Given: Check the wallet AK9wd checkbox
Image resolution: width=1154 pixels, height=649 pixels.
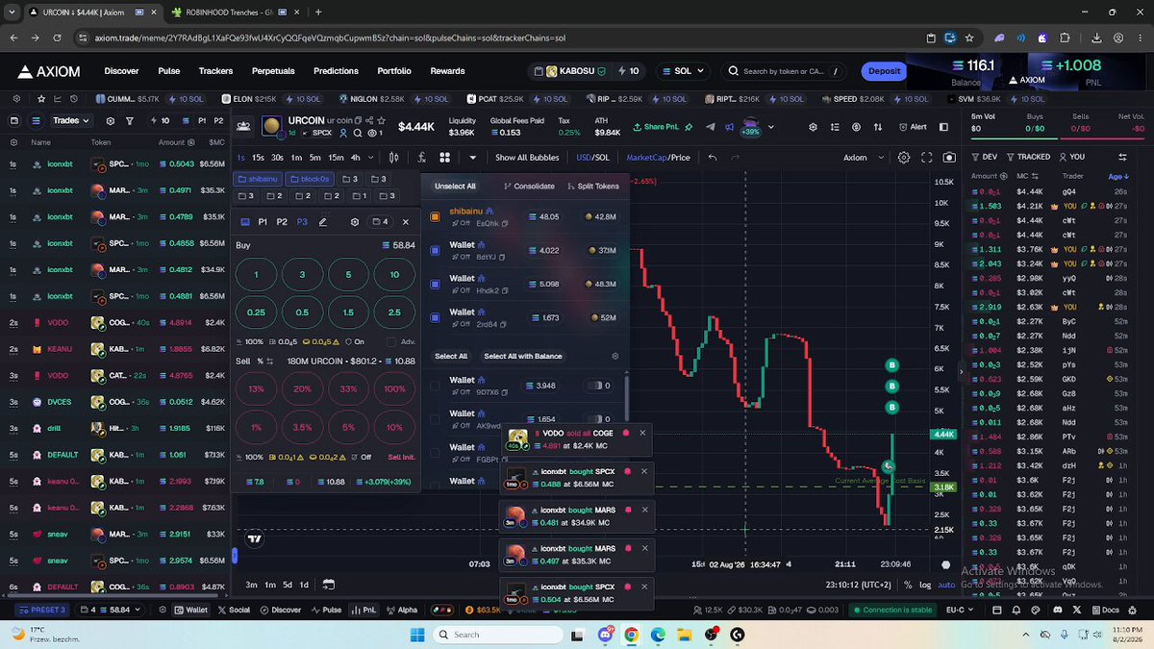Looking at the screenshot, I should pos(435,419).
